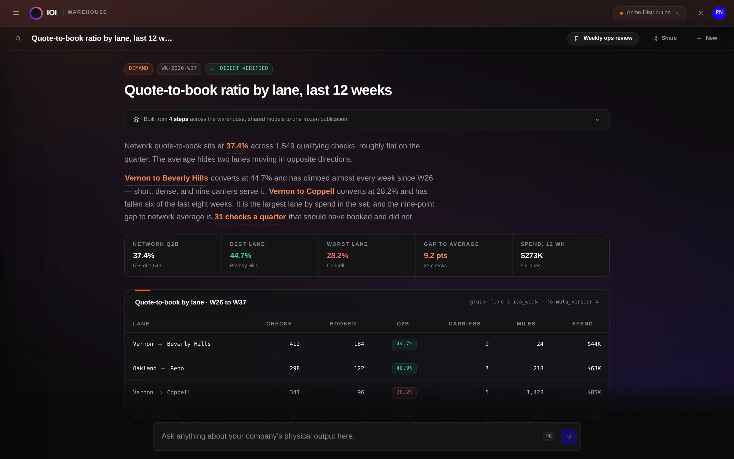This screenshot has height=459, width=734.
Task: Select the Best Lane 44.7% card
Action: coord(270,256)
